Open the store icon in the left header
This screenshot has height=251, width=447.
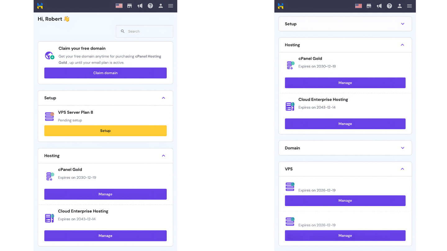click(x=129, y=6)
